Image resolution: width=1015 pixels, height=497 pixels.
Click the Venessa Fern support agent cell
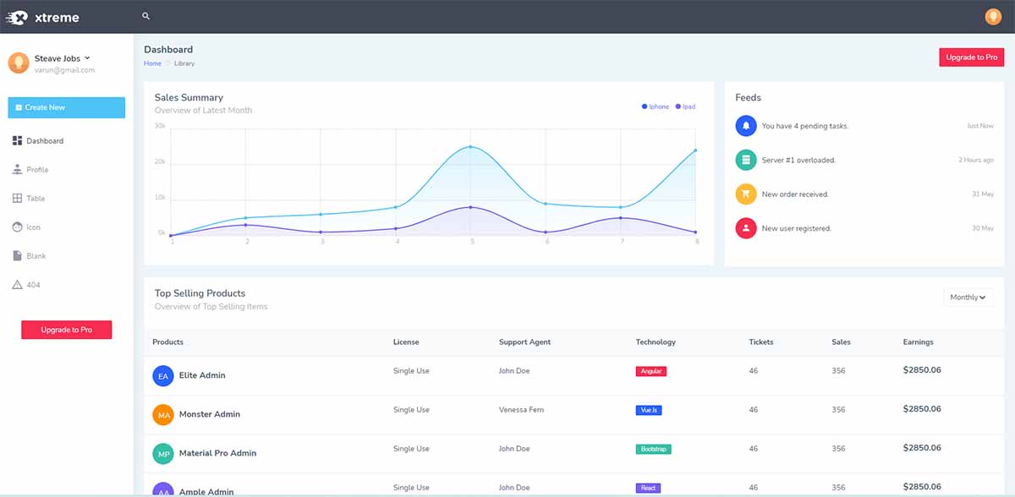point(522,410)
